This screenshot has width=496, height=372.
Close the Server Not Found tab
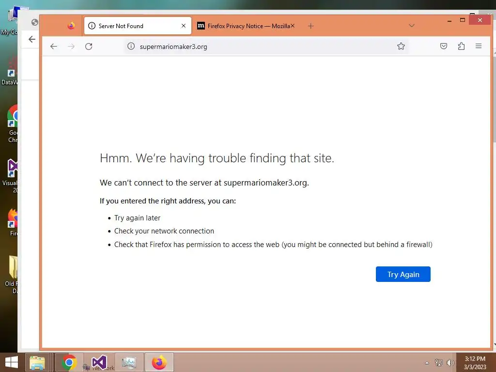(x=184, y=26)
